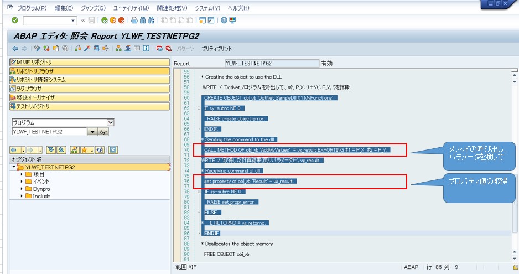Click the Find binoculars icon
Screen dimensions: 519x274
pyautogui.click(x=143, y=20)
